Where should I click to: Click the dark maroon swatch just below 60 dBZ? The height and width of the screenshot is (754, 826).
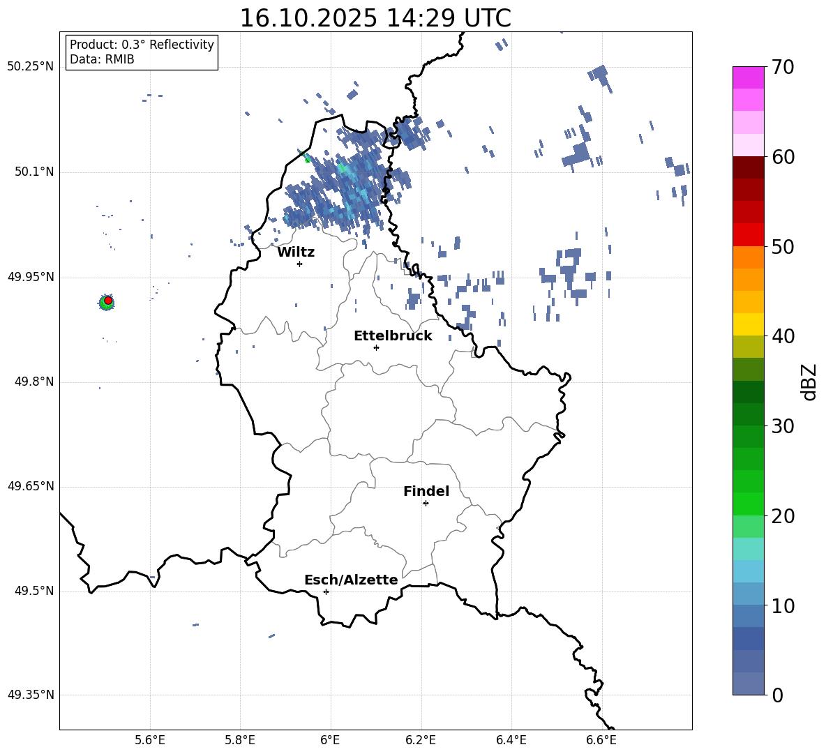click(749, 168)
